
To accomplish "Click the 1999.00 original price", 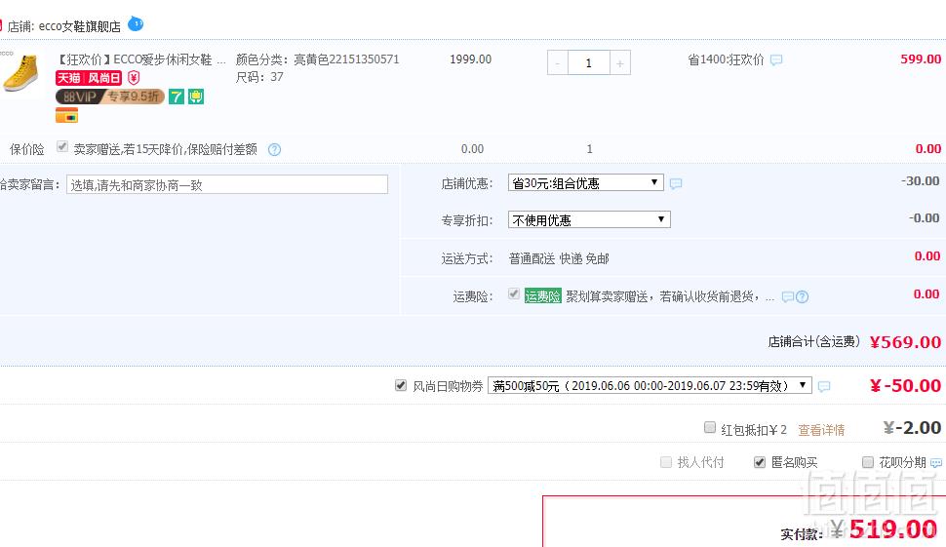I will pos(471,59).
